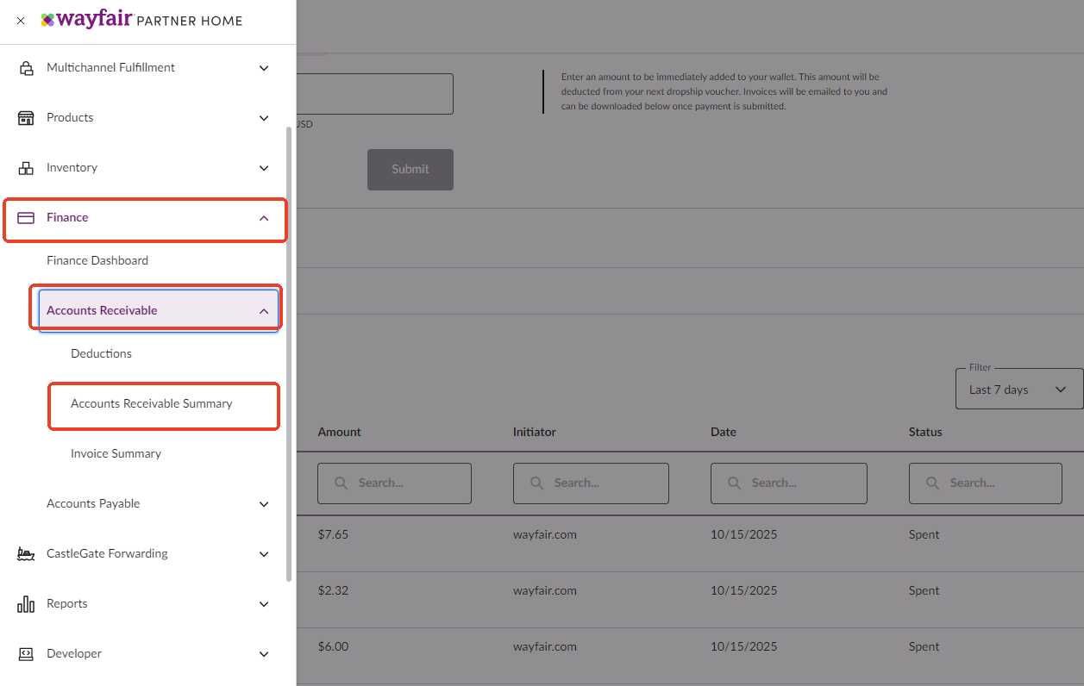Click the Submit button
This screenshot has width=1084, height=686.
(410, 170)
